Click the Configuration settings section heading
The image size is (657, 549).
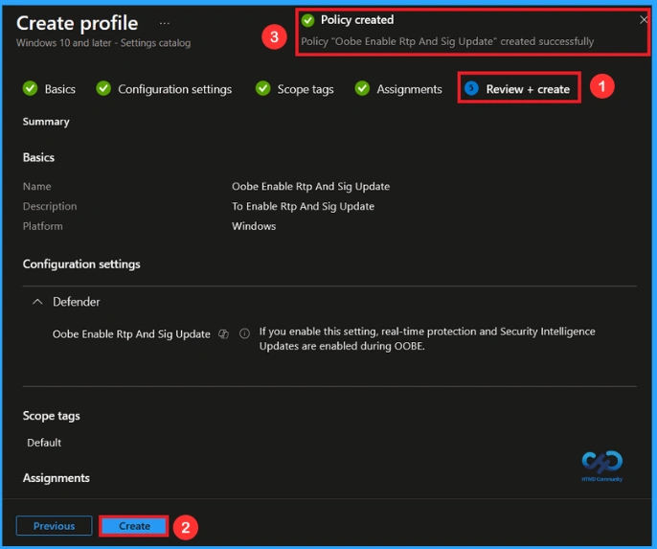(x=81, y=264)
